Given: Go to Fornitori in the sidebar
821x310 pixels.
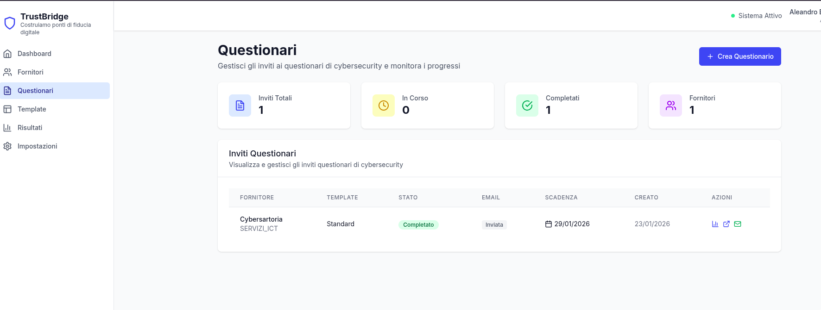Looking at the screenshot, I should [31, 72].
